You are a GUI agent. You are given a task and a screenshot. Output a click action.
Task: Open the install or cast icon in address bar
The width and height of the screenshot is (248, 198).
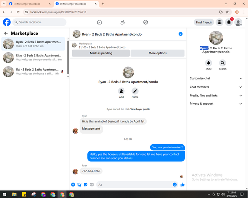[x=221, y=12]
